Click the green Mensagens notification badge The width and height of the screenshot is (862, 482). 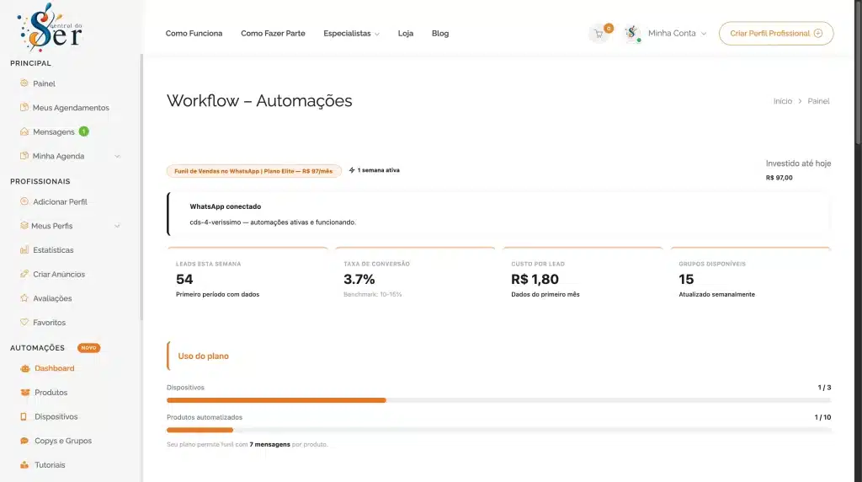[x=83, y=131]
